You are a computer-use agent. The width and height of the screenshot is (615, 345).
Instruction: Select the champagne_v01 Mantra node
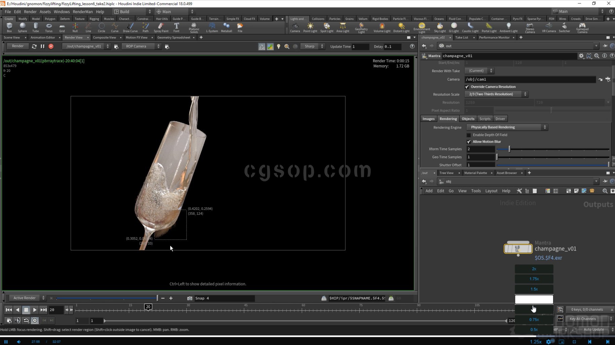[518, 249]
